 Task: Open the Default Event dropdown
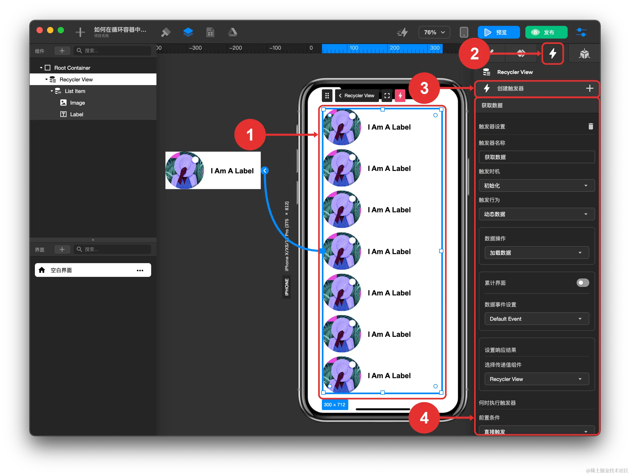(536, 319)
